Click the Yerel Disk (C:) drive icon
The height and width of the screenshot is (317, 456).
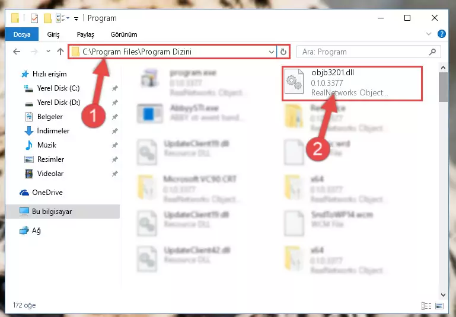point(28,88)
